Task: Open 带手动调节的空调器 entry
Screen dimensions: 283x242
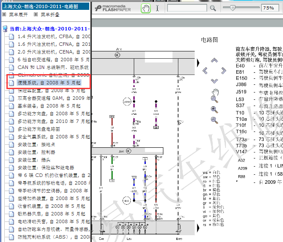Action: pyautogui.click(x=53, y=191)
